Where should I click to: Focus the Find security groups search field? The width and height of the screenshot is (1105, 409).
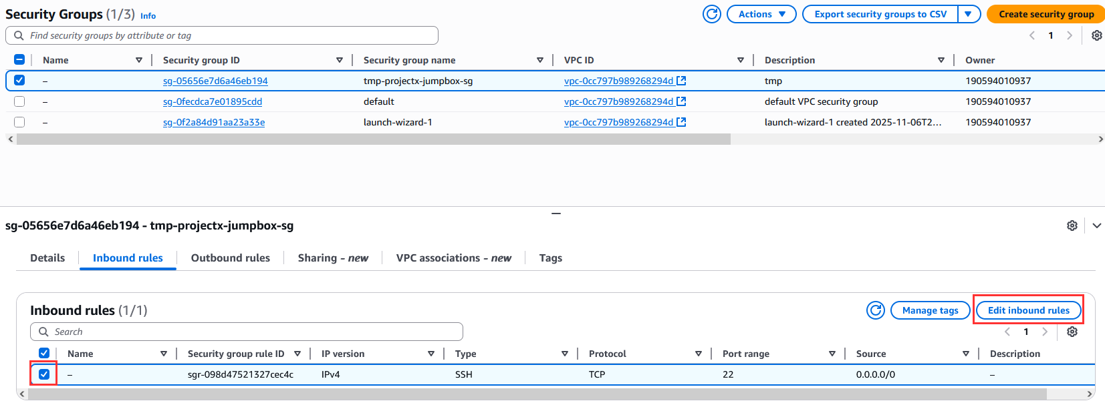coord(227,35)
